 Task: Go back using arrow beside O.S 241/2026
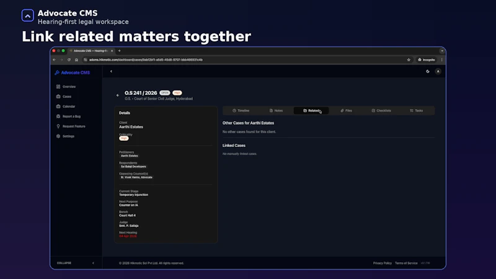point(118,95)
